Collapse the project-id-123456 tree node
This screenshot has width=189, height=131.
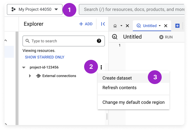pos(24,67)
